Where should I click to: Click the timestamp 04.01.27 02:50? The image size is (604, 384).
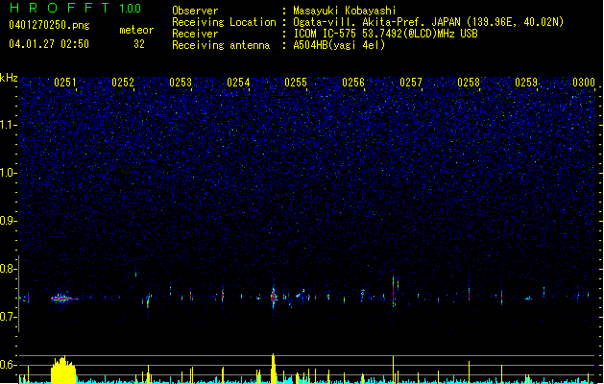click(49, 44)
